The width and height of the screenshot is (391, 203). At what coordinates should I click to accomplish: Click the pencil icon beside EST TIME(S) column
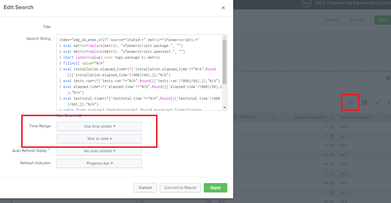(x=274, y=117)
